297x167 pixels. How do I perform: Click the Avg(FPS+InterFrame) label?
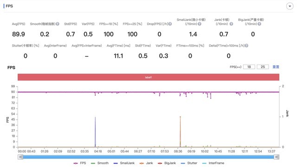point(87,45)
